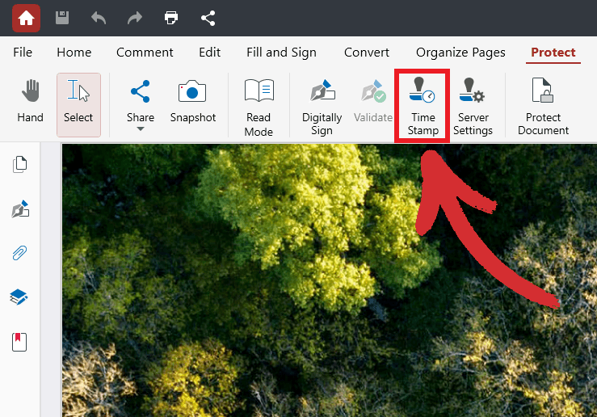This screenshot has width=597, height=417.
Task: Click on the forest image page
Action: coord(330,280)
